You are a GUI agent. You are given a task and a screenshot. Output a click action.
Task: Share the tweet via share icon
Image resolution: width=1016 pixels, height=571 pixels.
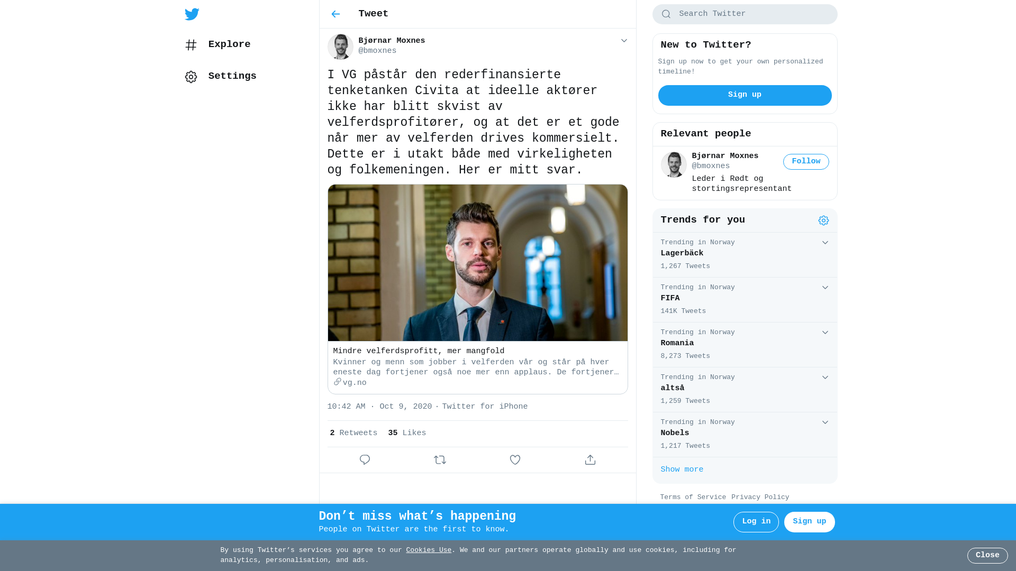click(x=590, y=460)
